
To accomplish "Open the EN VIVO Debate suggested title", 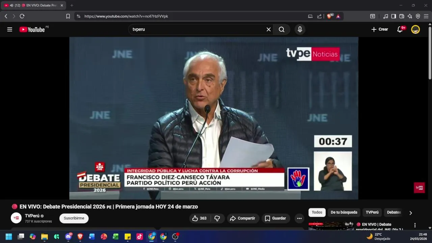I will point(379,227).
